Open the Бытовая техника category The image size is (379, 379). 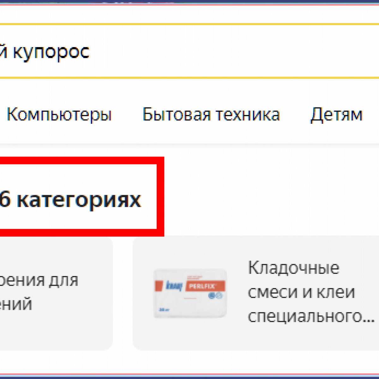click(211, 114)
